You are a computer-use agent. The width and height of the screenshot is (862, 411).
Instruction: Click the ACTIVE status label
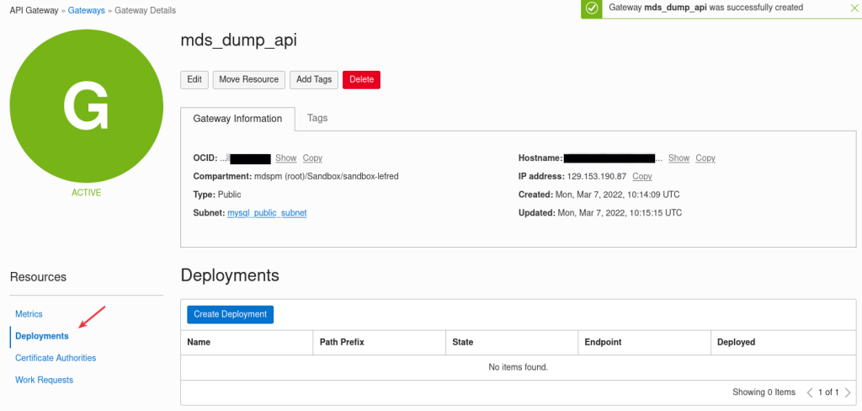point(87,193)
